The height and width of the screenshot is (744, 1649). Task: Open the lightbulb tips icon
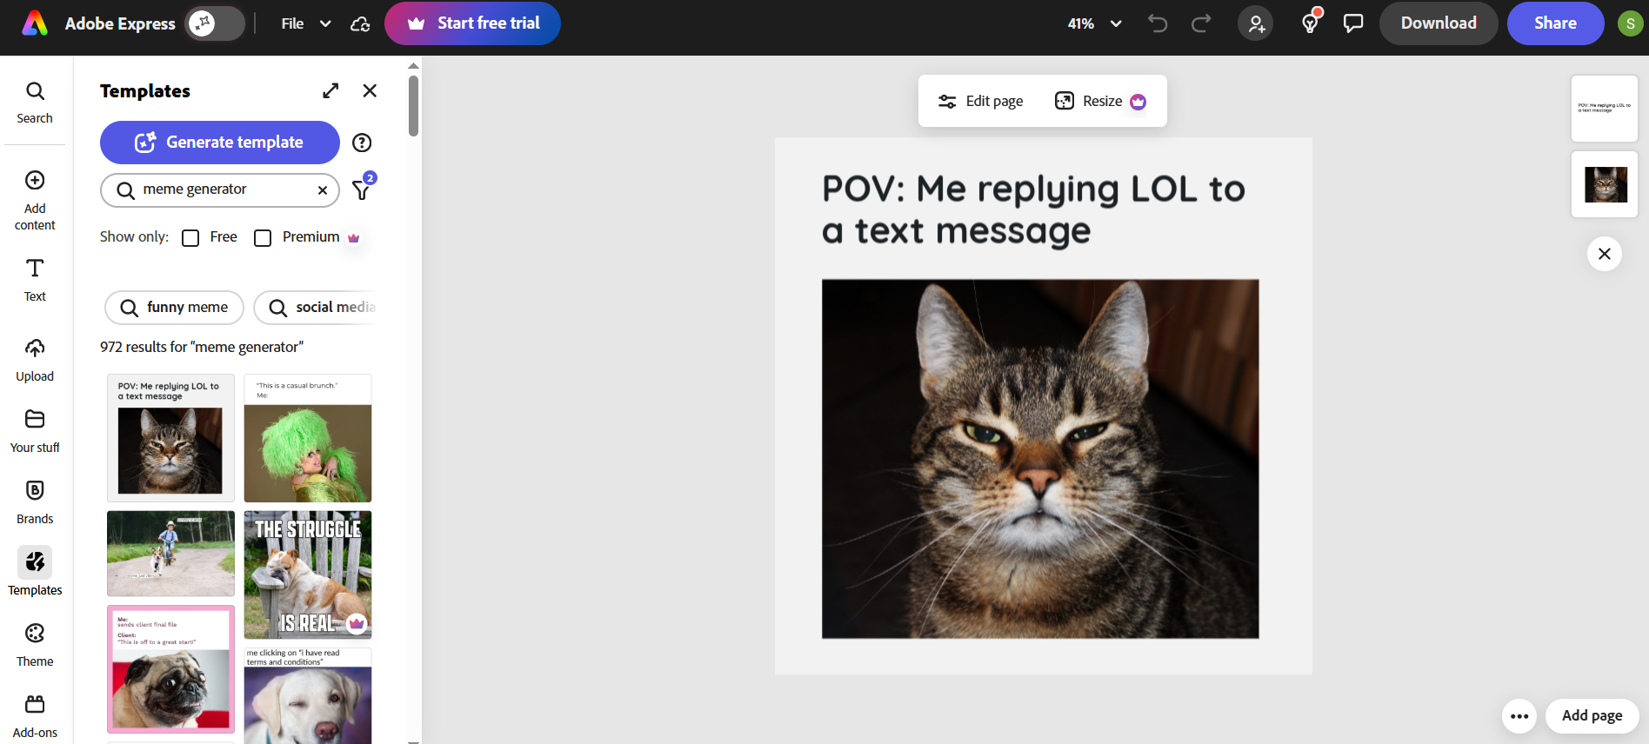coord(1310,23)
